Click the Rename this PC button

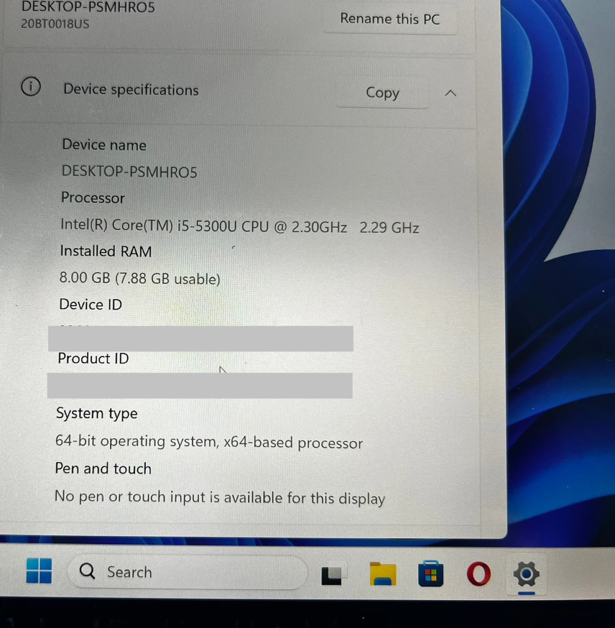pyautogui.click(x=390, y=19)
